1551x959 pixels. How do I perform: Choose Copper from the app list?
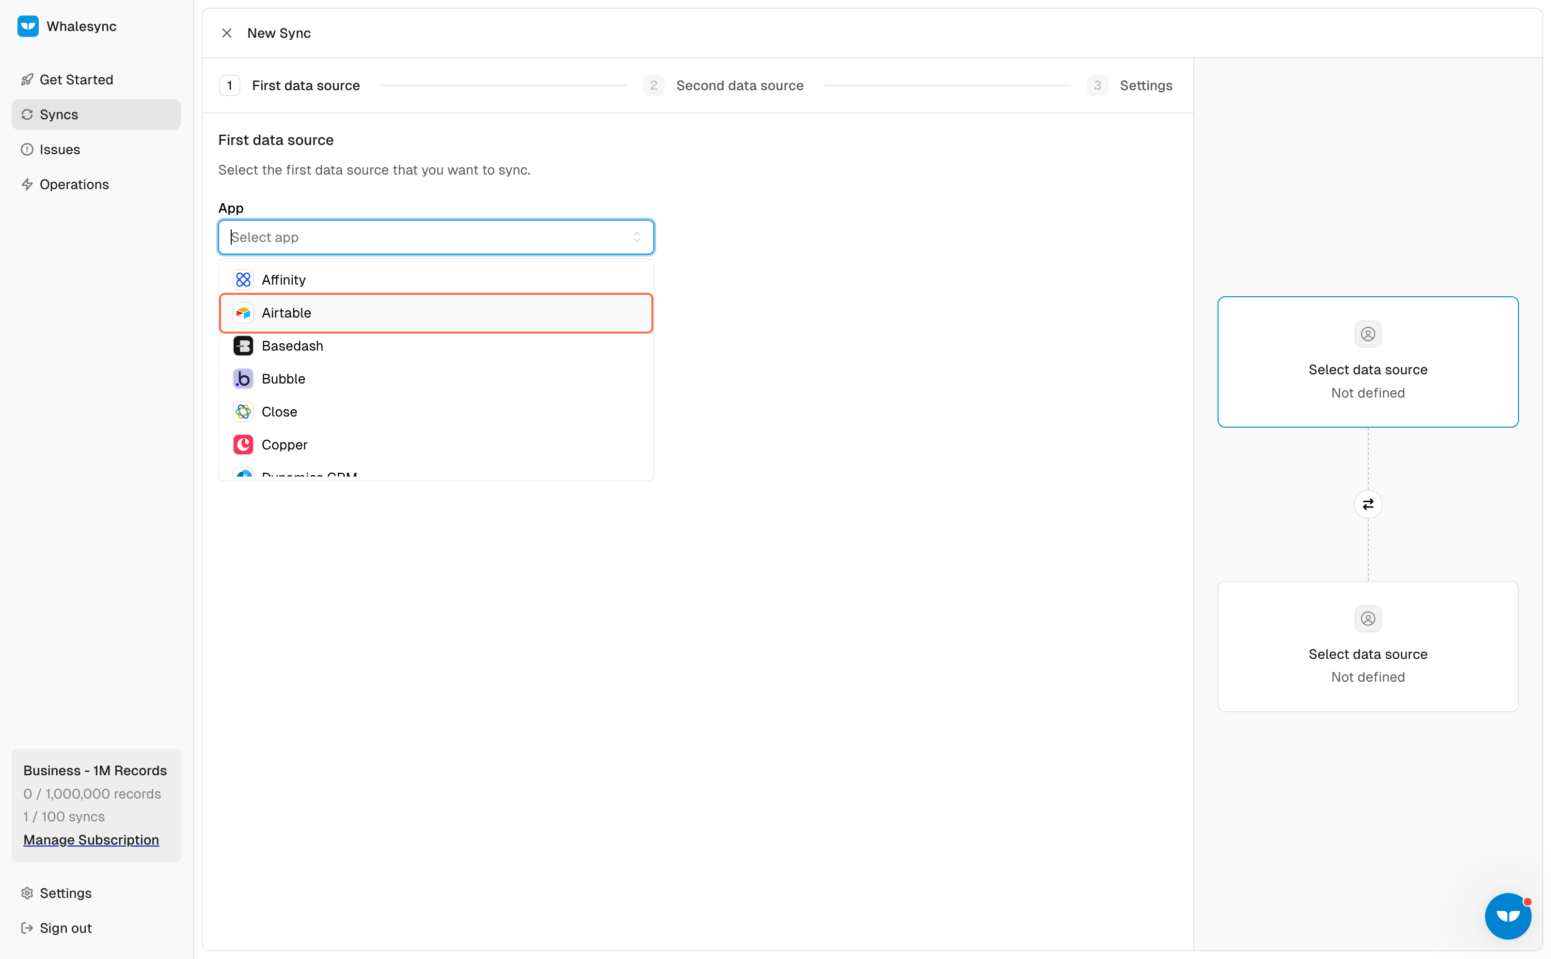(436, 445)
